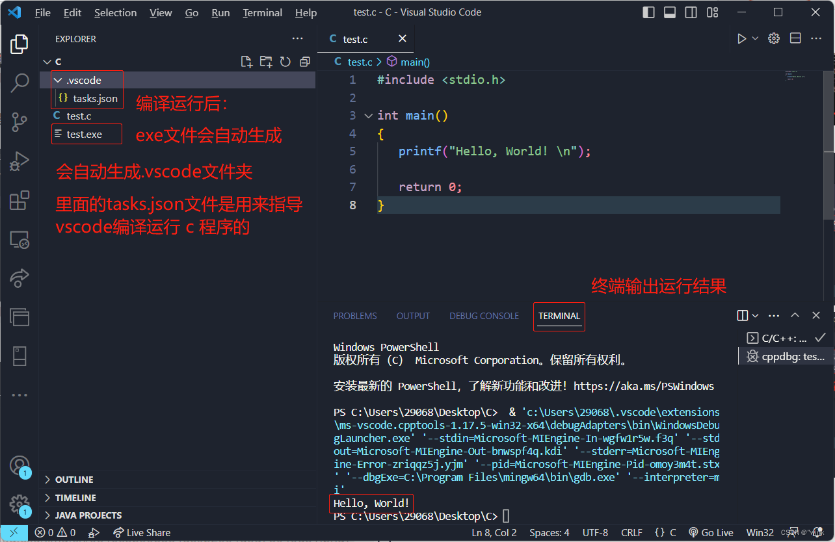Open the Selection menu
Screen dimensions: 835x542
point(115,12)
